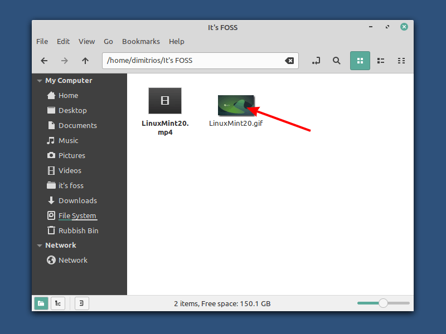Open Downloads in the sidebar
Viewport: 446px width, 334px height.
pos(79,201)
